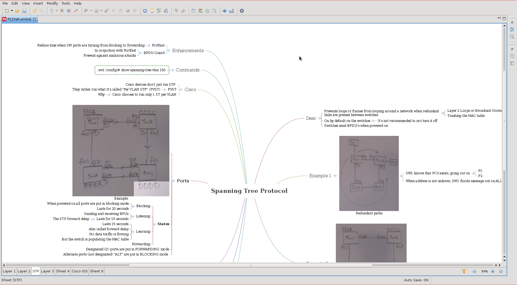Screen dimensions: 517x285
Task: Open brainstorming mode with the lightbulb icon
Action: [152, 11]
